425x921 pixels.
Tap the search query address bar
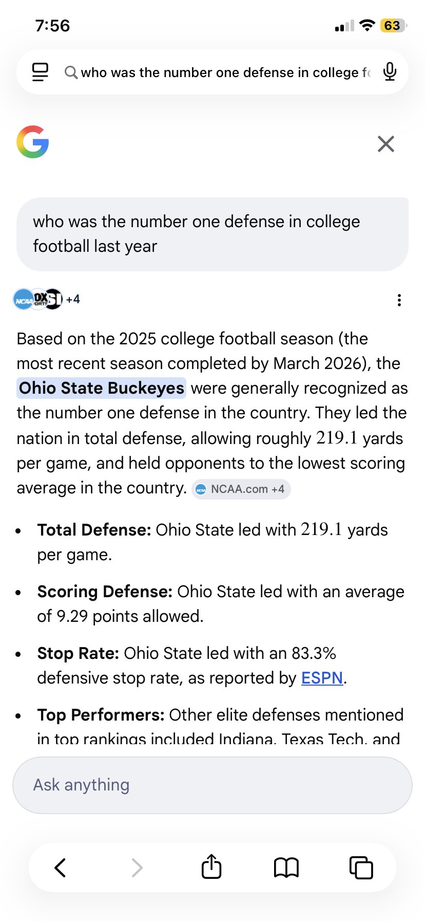pyautogui.click(x=225, y=72)
